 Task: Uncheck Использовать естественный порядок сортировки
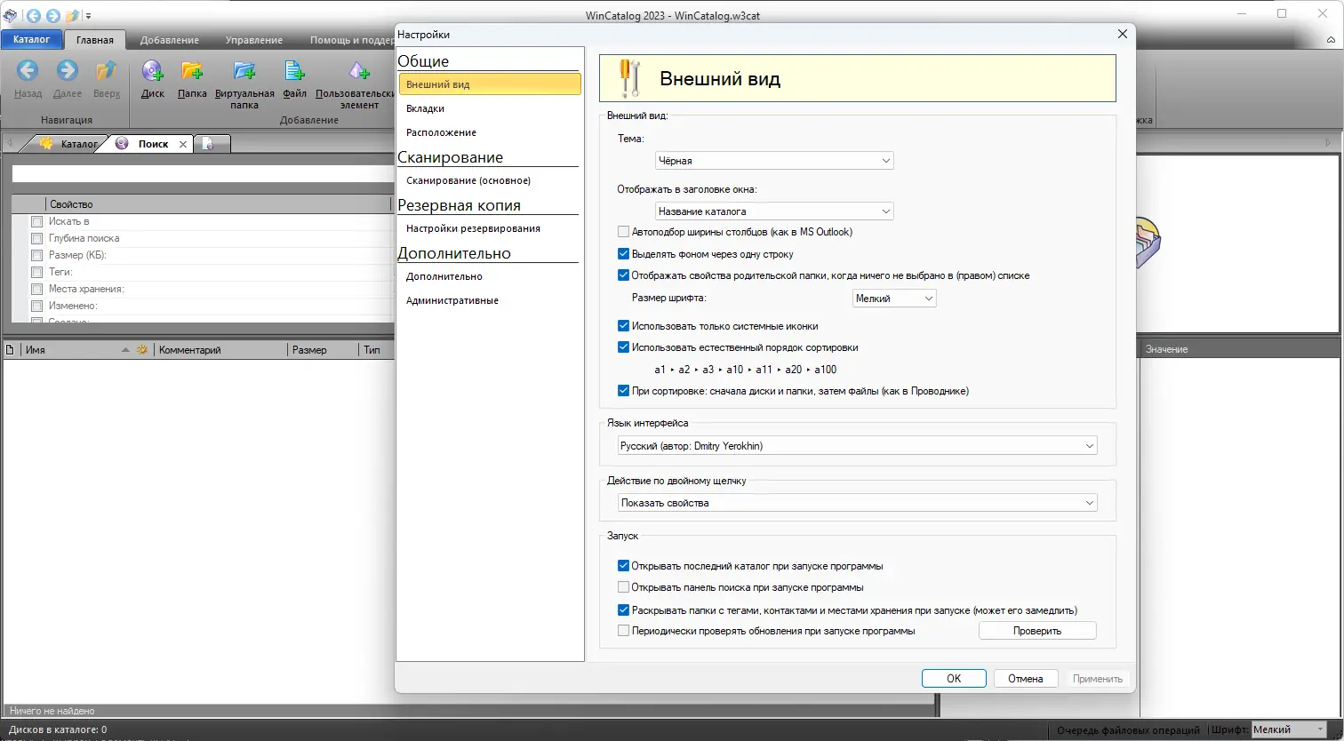coord(623,347)
